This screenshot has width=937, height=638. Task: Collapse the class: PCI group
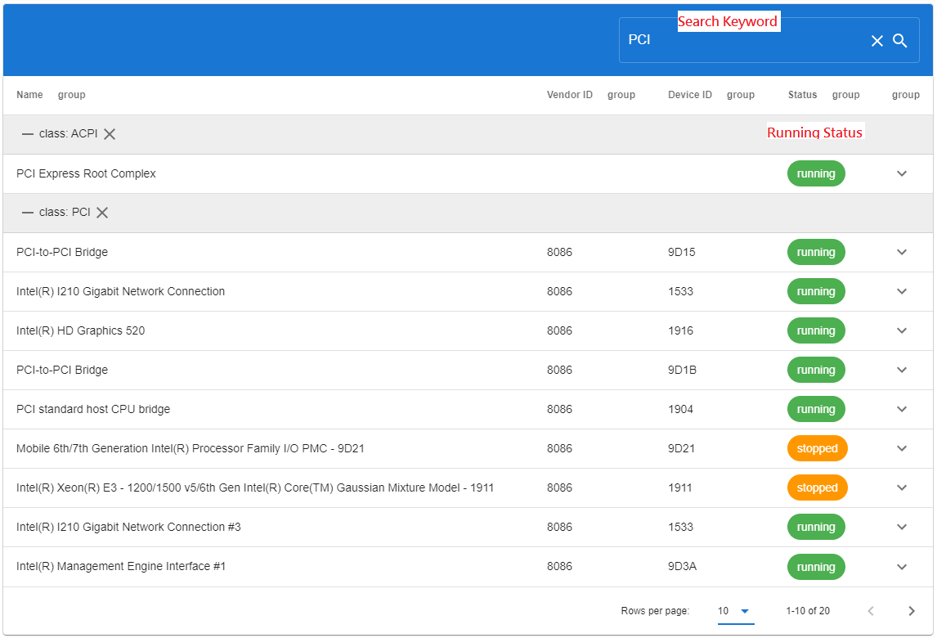click(x=28, y=213)
